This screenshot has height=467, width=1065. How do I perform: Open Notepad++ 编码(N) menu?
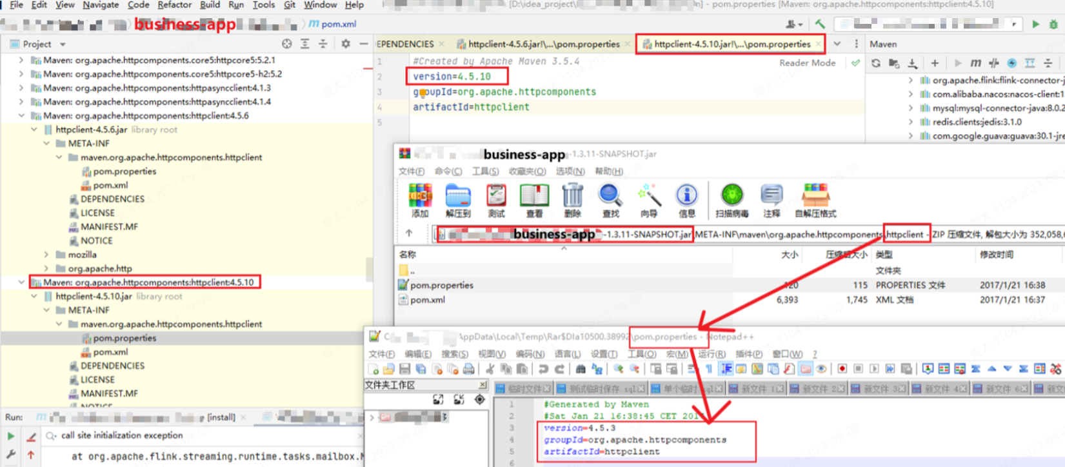(x=530, y=353)
